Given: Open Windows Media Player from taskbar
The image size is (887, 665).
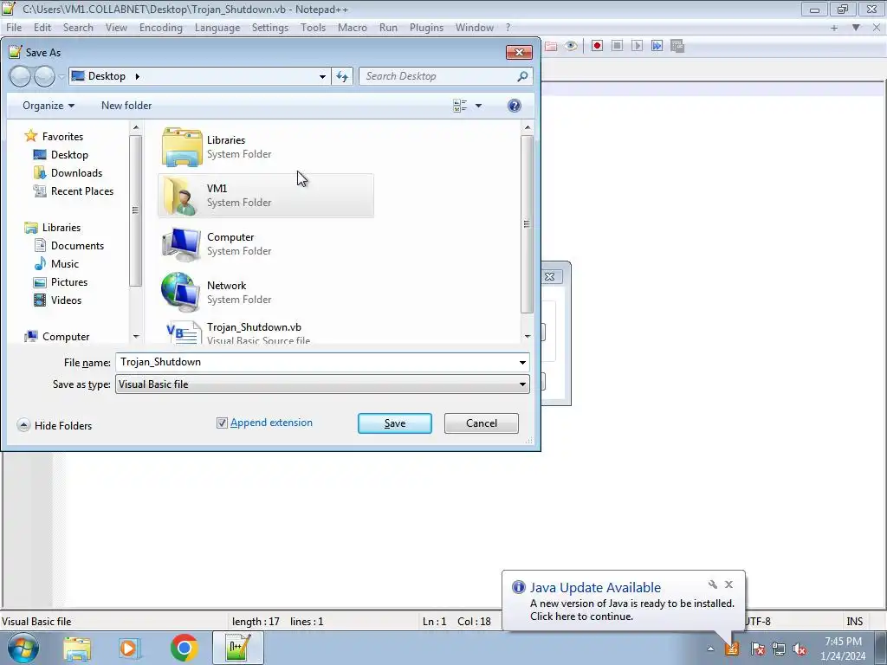Looking at the screenshot, I should coord(129,648).
